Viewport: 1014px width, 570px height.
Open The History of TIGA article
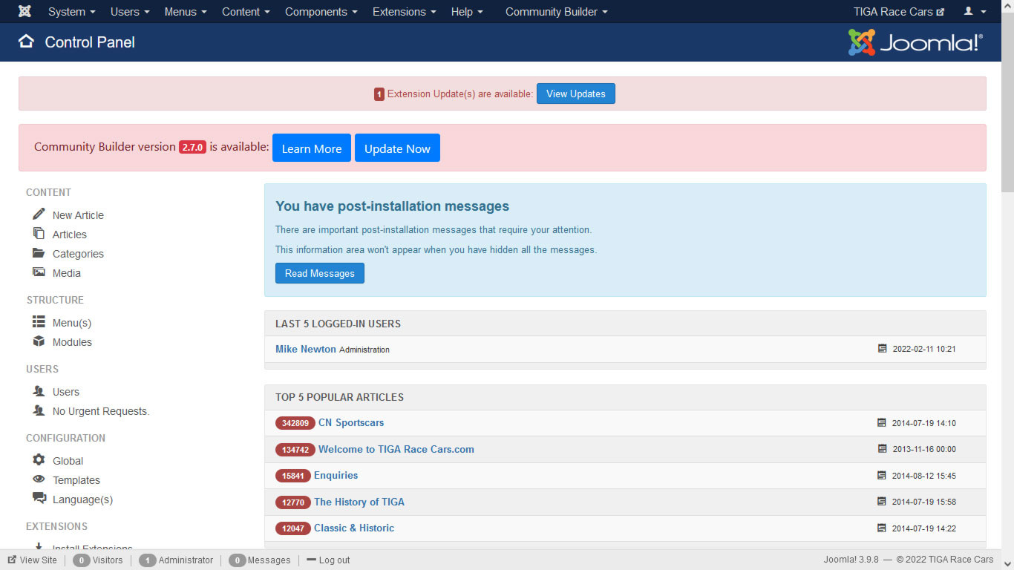coord(359,502)
